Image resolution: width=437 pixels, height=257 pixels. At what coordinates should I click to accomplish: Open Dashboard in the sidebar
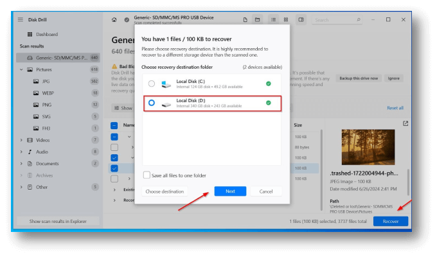[47, 34]
